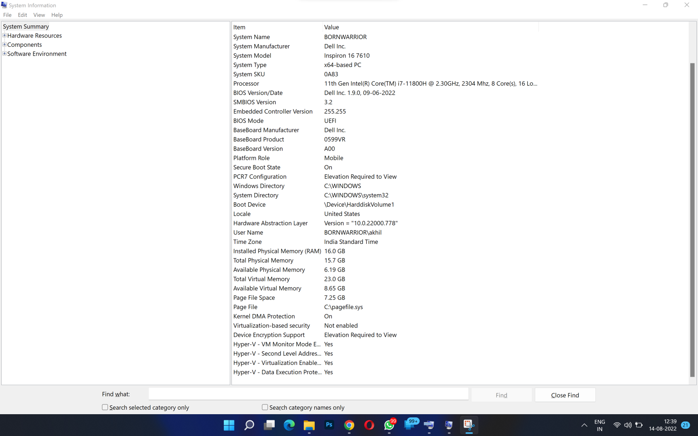Select the Secure Boot State row

(x=385, y=168)
